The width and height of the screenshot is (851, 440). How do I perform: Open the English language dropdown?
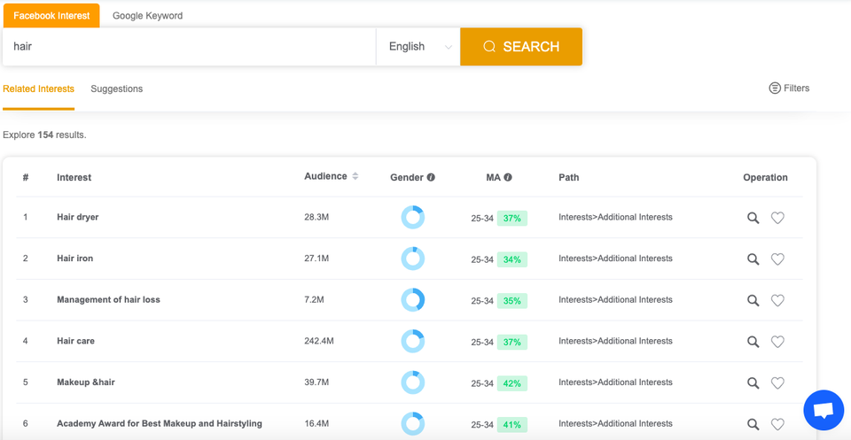[418, 47]
